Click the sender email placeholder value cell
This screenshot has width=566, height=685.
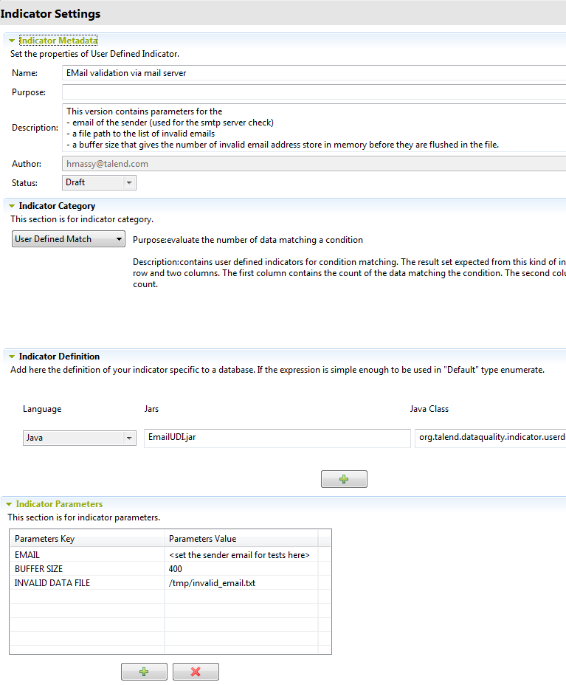point(241,555)
